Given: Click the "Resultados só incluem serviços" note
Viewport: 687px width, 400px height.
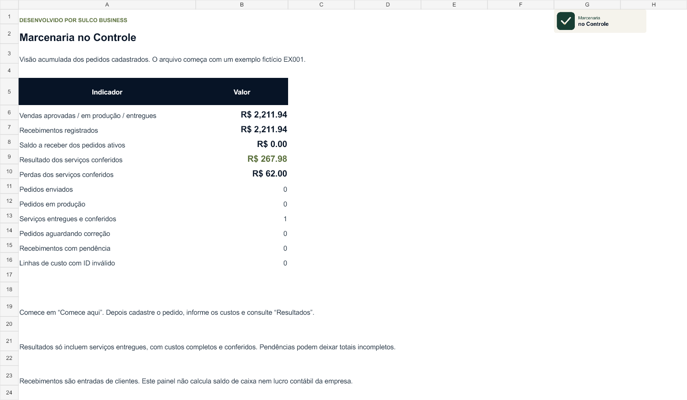Looking at the screenshot, I should [207, 347].
